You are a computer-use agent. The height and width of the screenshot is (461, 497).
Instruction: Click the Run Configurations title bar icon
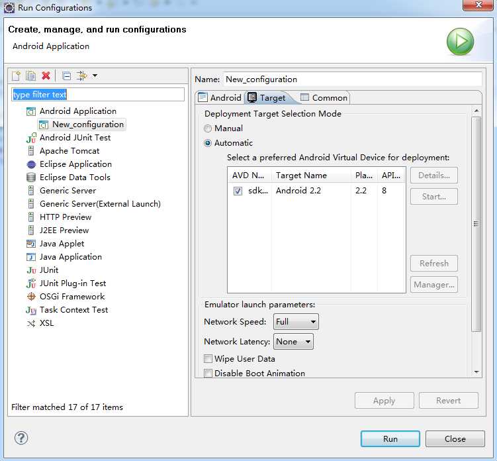pos(9,7)
